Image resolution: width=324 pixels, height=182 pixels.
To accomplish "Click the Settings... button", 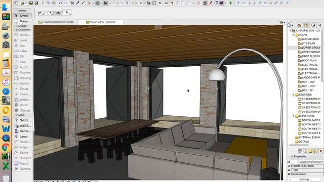I will [306, 179].
